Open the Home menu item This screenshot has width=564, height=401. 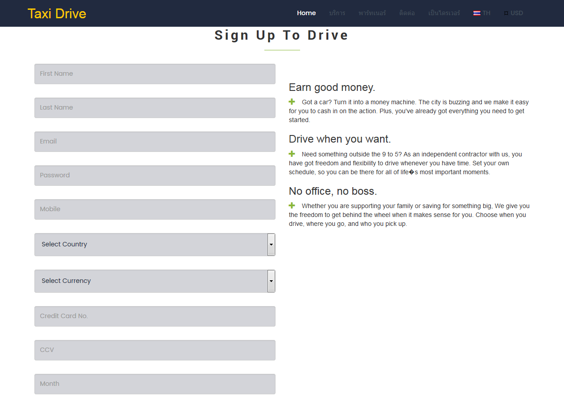click(x=306, y=13)
